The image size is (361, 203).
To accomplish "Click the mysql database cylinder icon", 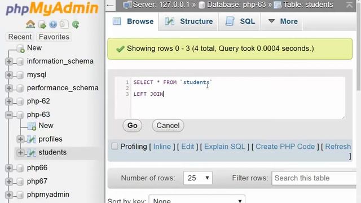I will coord(20,75).
